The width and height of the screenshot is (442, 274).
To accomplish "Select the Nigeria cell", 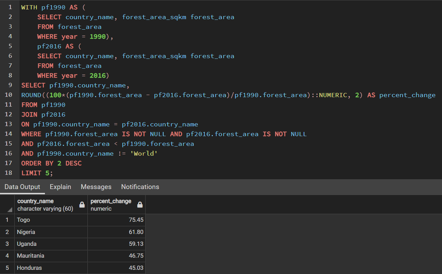I will [x=51, y=232].
